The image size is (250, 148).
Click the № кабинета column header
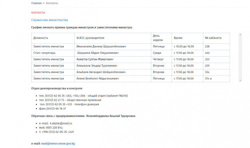pos(213,38)
